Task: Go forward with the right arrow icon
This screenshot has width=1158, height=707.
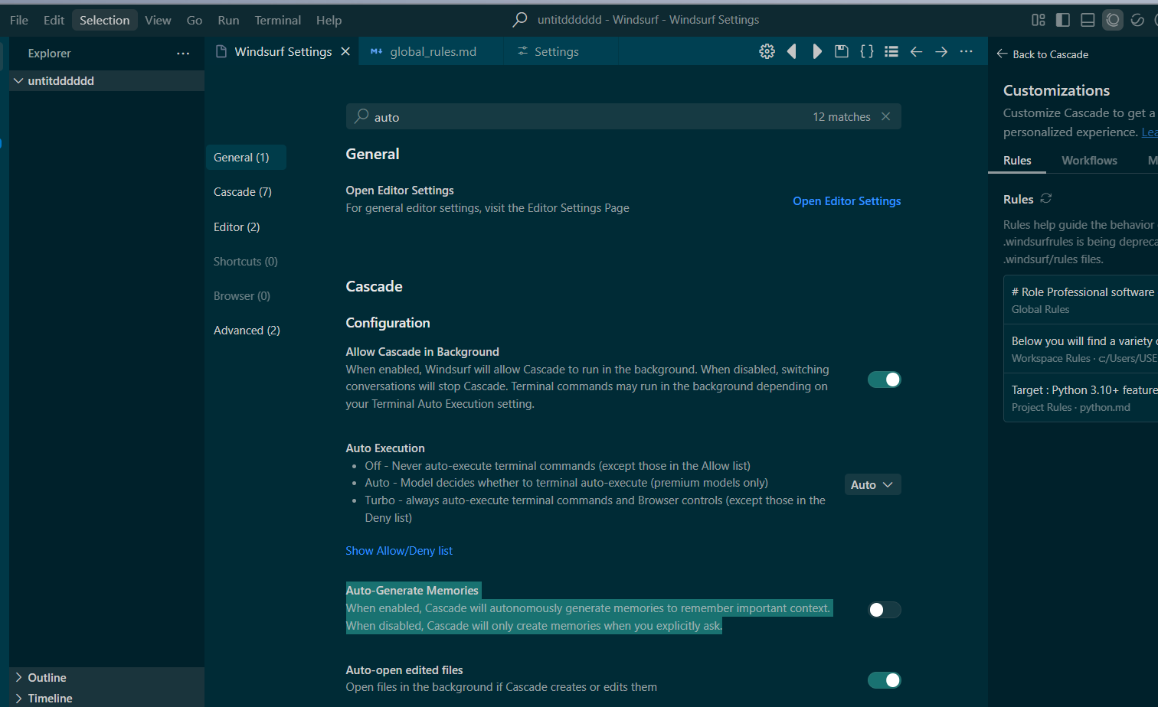Action: pos(941,51)
